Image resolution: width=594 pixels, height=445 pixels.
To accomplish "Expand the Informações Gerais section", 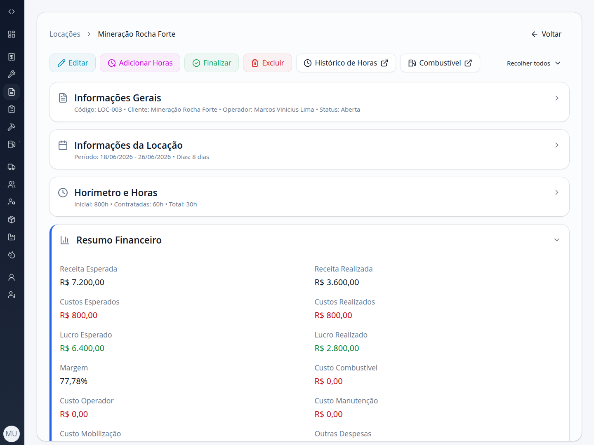I will pyautogui.click(x=309, y=102).
